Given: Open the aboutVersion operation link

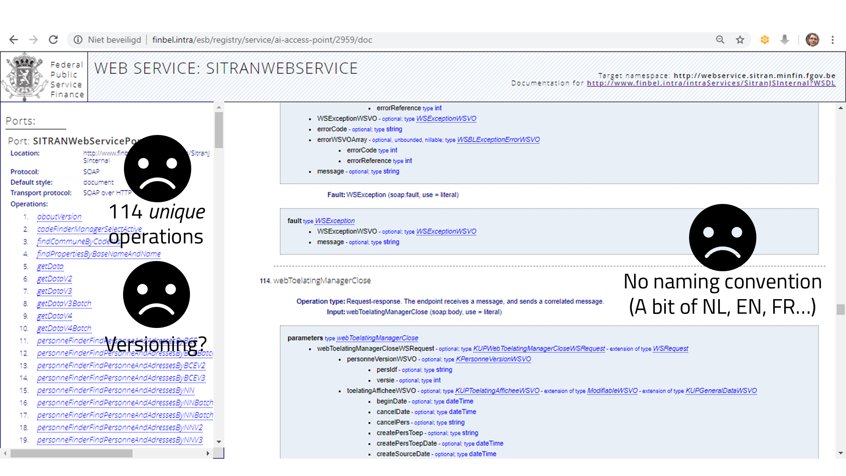Looking at the screenshot, I should 59,217.
